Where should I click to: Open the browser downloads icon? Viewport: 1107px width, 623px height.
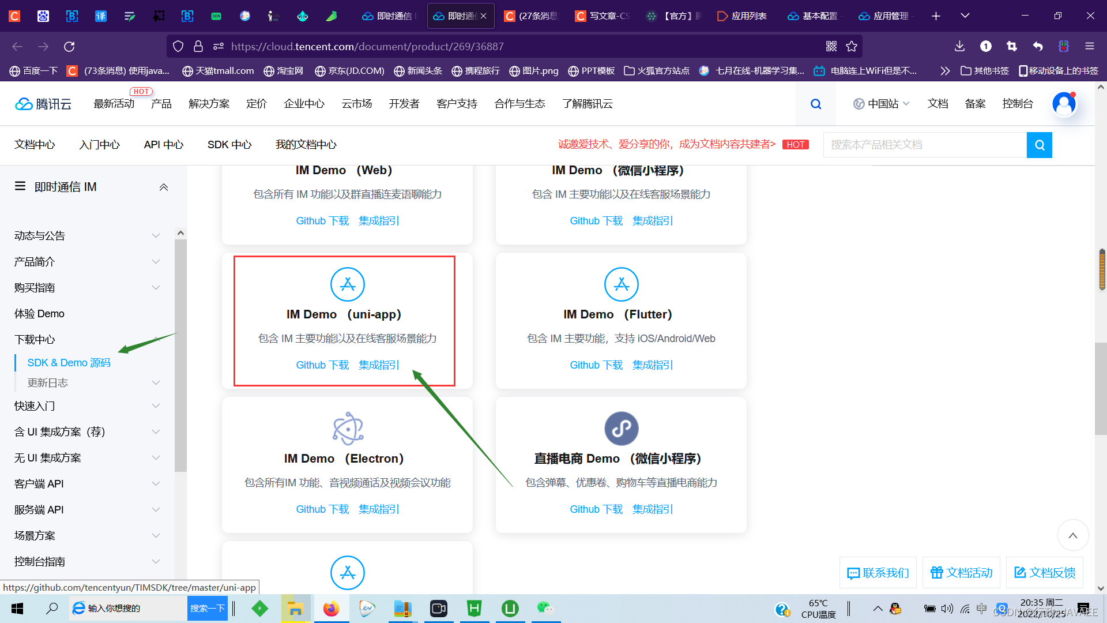pos(959,46)
